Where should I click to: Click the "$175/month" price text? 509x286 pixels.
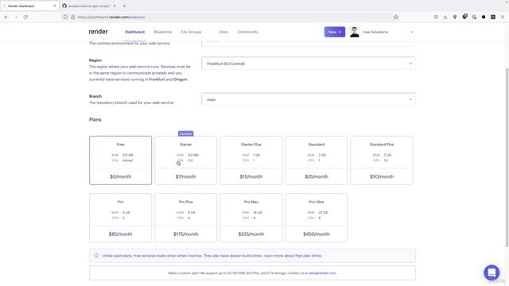(185, 234)
